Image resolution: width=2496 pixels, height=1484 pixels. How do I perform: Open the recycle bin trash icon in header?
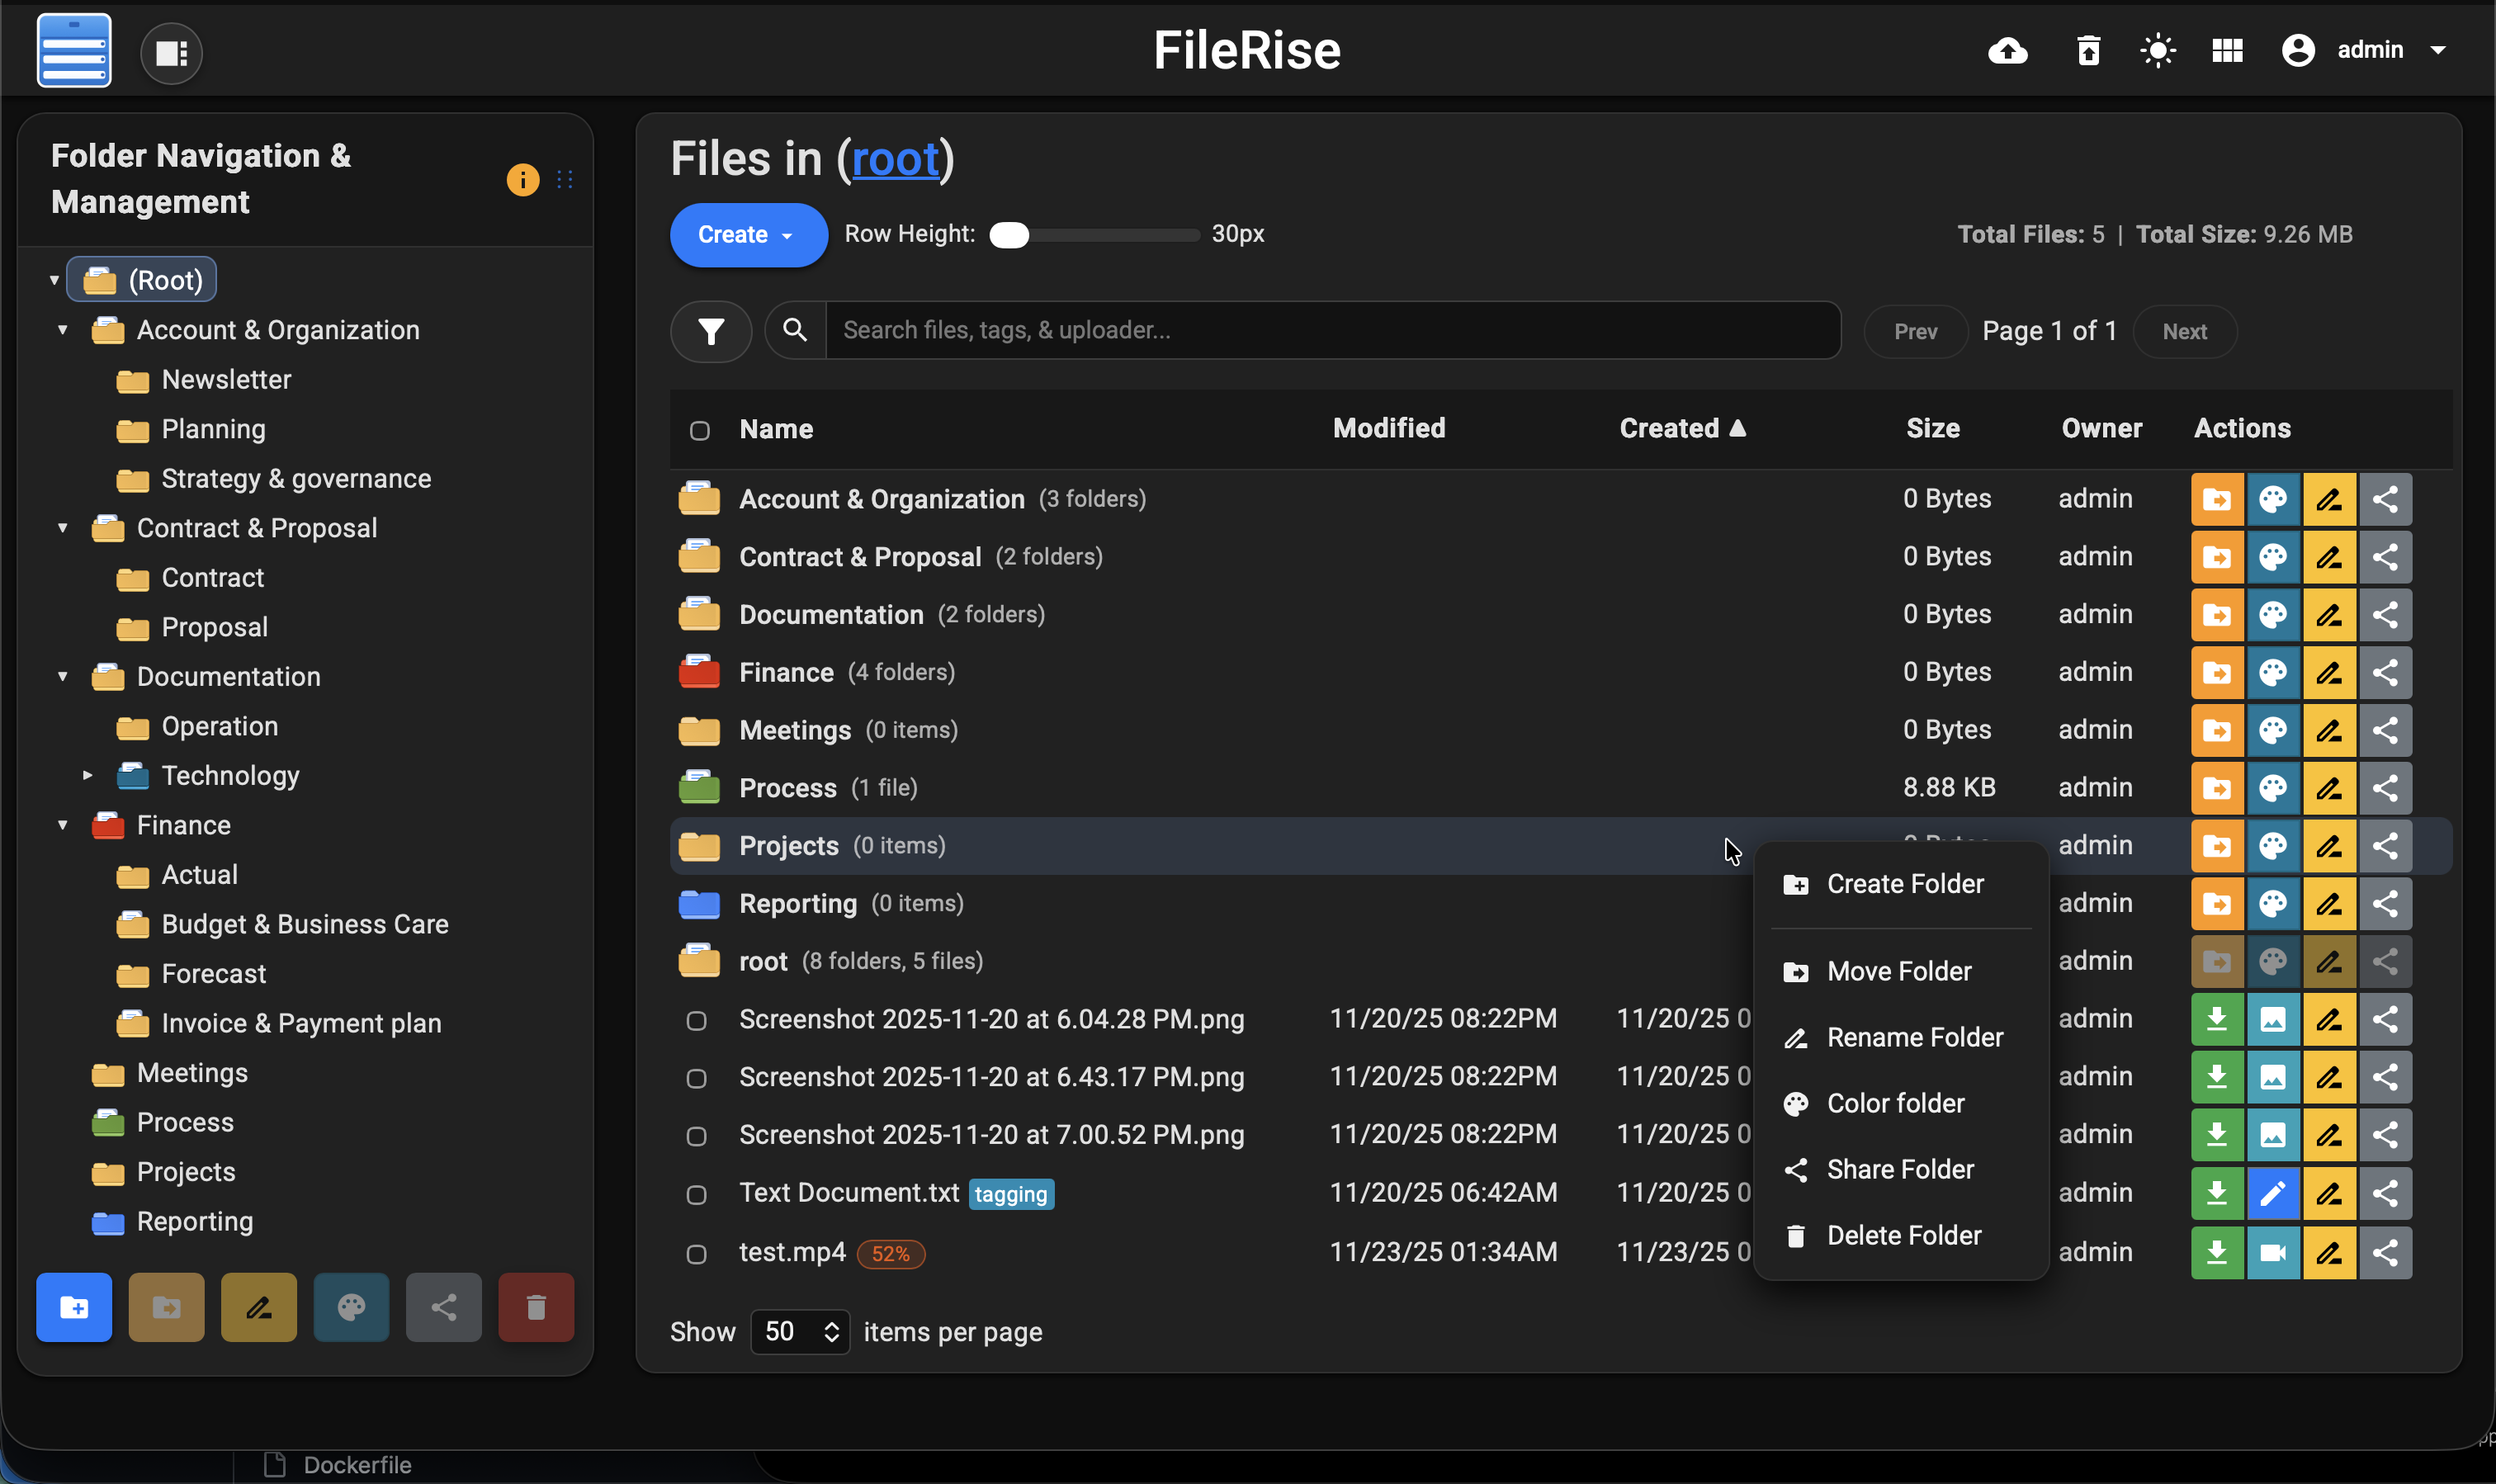tap(2088, 50)
